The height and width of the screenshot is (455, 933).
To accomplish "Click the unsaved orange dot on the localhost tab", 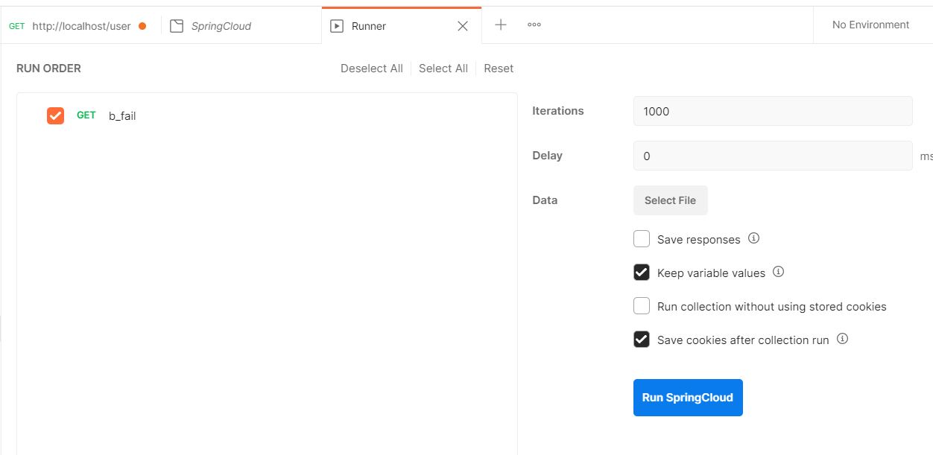I will pyautogui.click(x=142, y=26).
